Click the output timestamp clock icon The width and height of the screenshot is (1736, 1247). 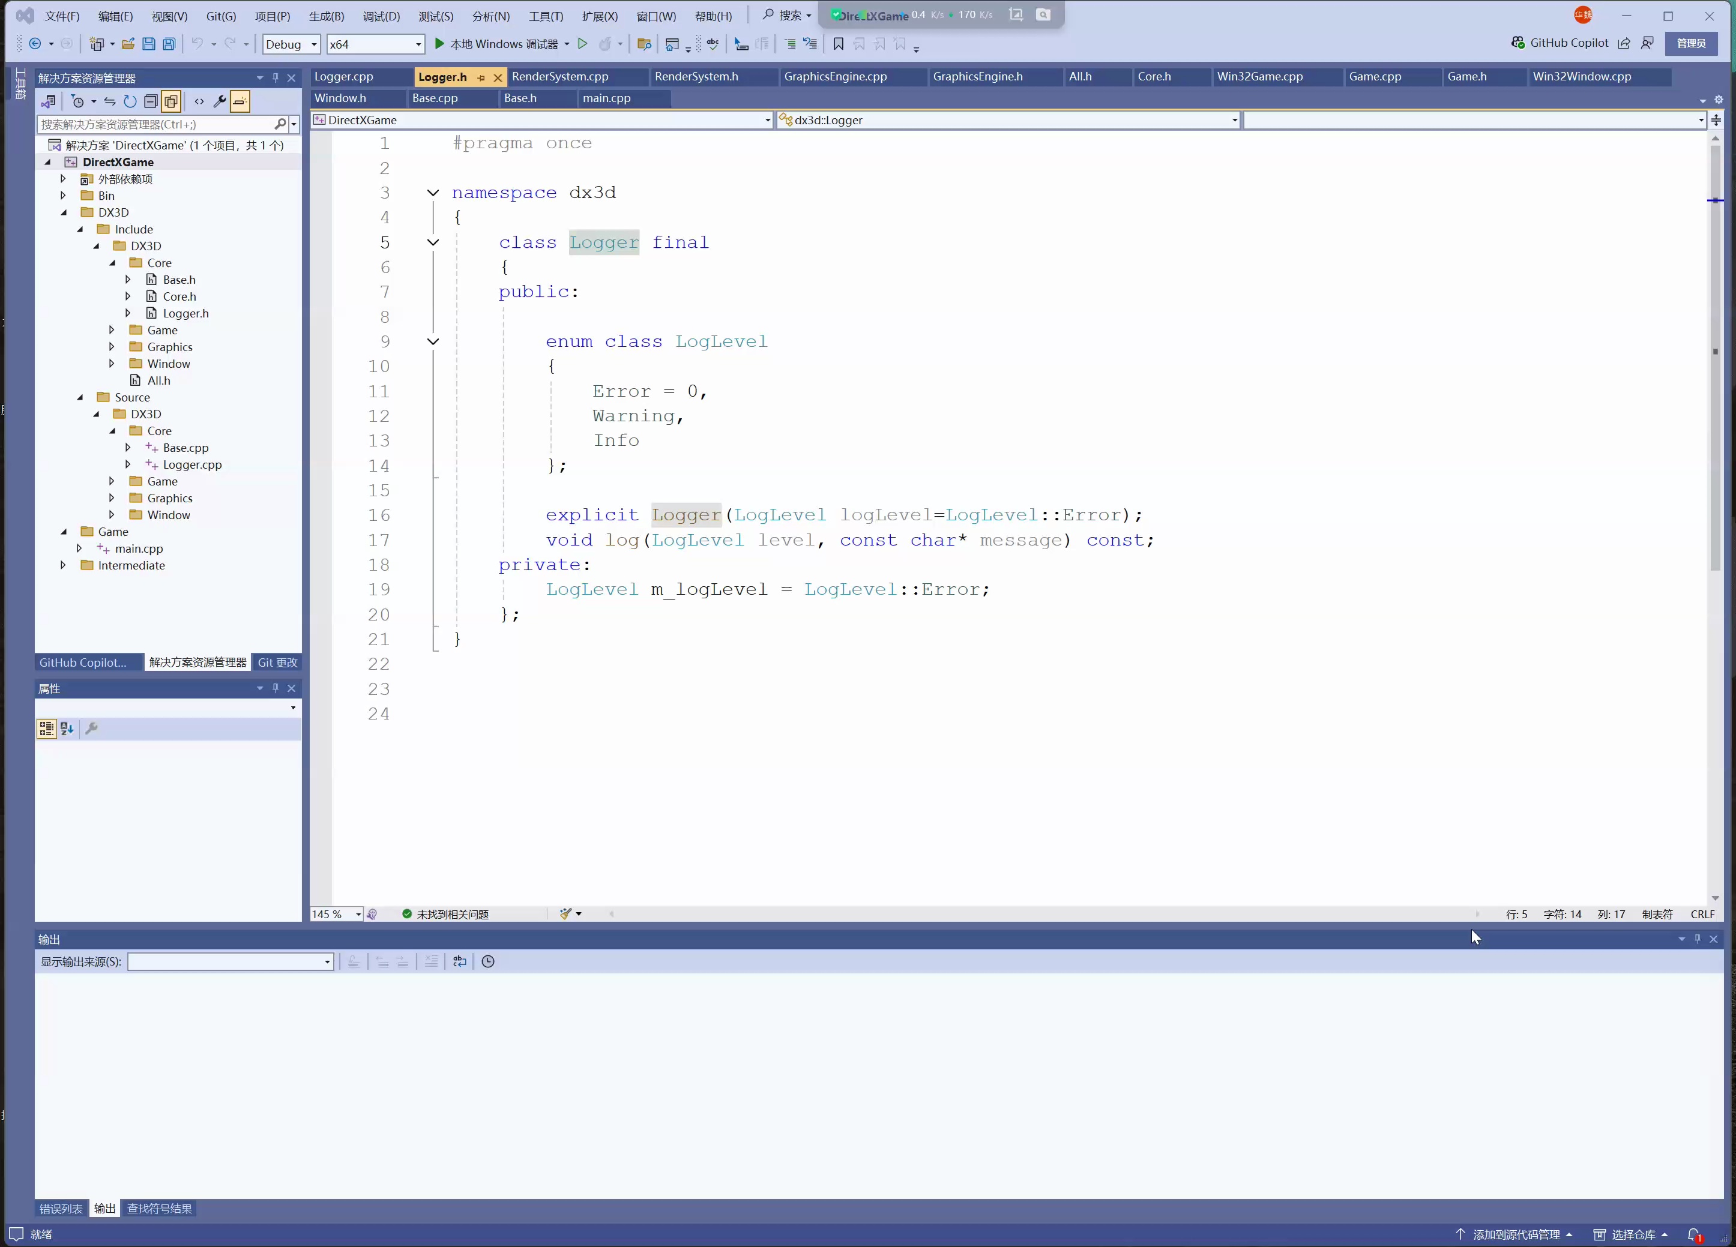(487, 961)
